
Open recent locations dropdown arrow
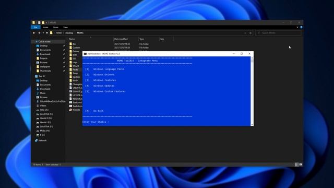pyautogui.click(x=43, y=33)
